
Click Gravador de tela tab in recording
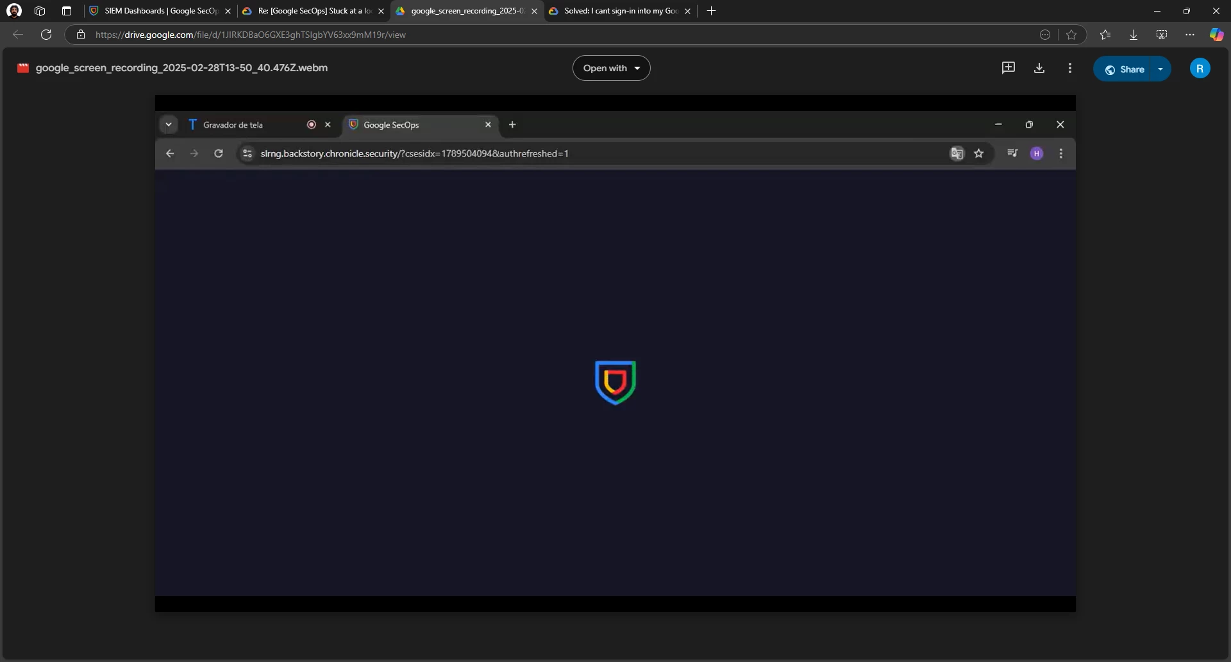[x=261, y=124]
